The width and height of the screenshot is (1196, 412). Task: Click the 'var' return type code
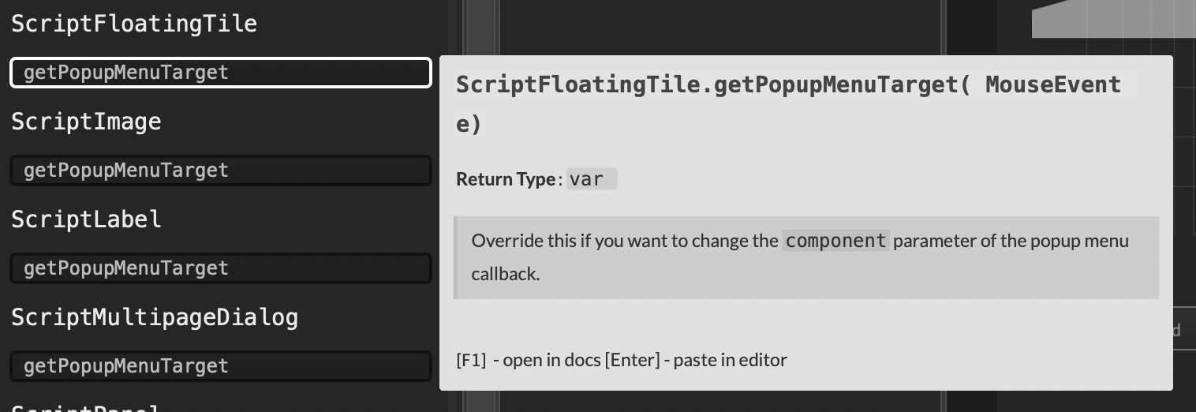(x=587, y=179)
